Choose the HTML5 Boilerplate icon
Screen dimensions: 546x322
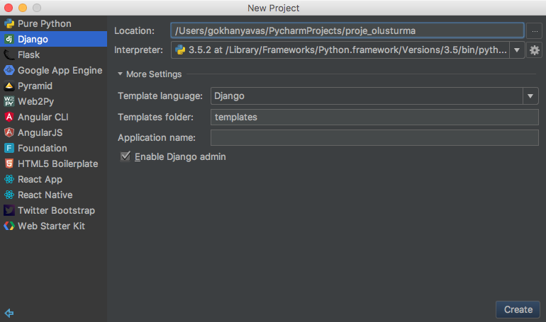(9, 163)
